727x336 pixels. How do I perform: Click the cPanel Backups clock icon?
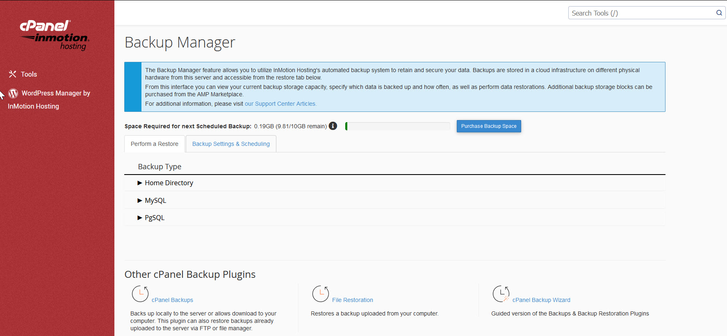coord(140,294)
